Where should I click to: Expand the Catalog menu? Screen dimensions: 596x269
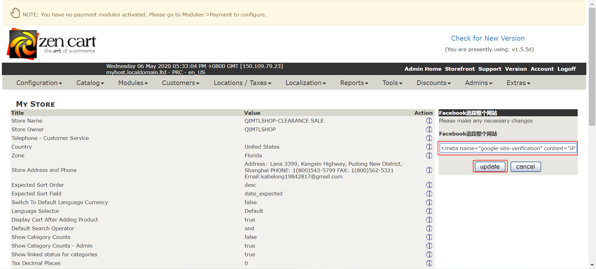90,83
